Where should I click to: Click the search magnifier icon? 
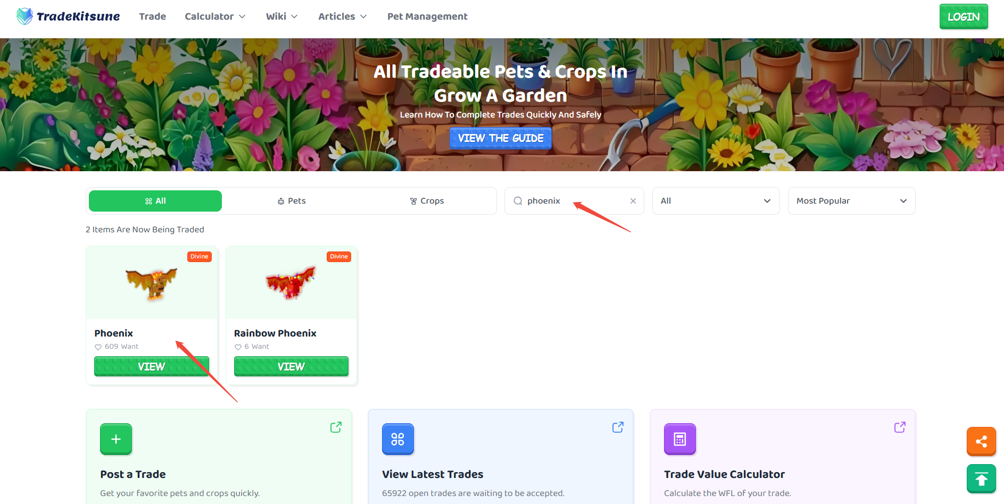(x=518, y=201)
